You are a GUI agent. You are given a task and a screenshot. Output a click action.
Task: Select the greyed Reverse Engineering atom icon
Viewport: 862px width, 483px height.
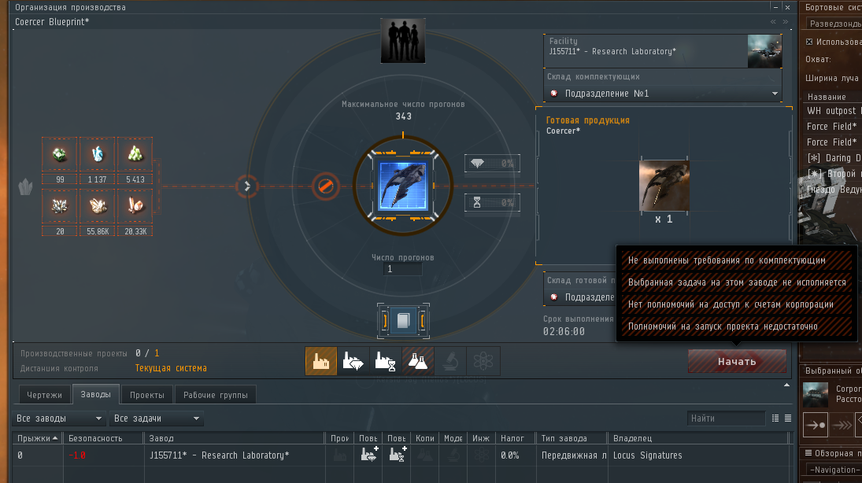pos(483,361)
